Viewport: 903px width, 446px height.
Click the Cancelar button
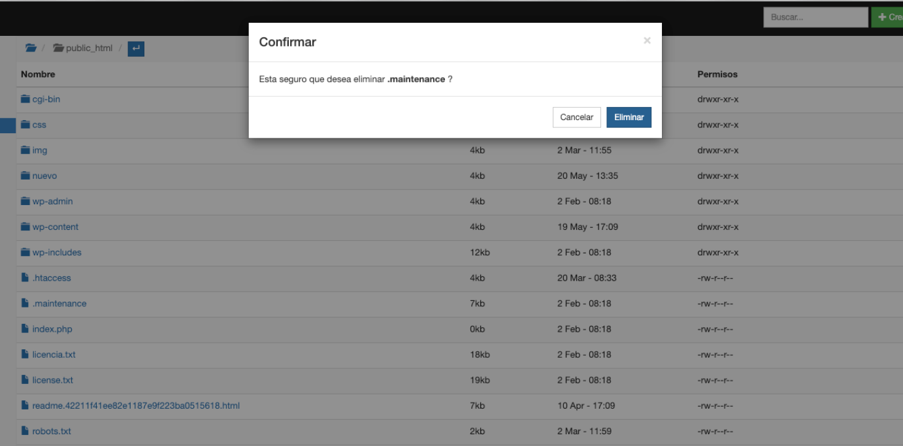tap(576, 118)
